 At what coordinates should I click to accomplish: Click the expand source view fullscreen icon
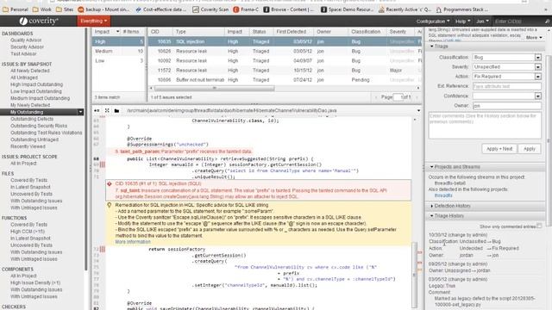click(107, 110)
